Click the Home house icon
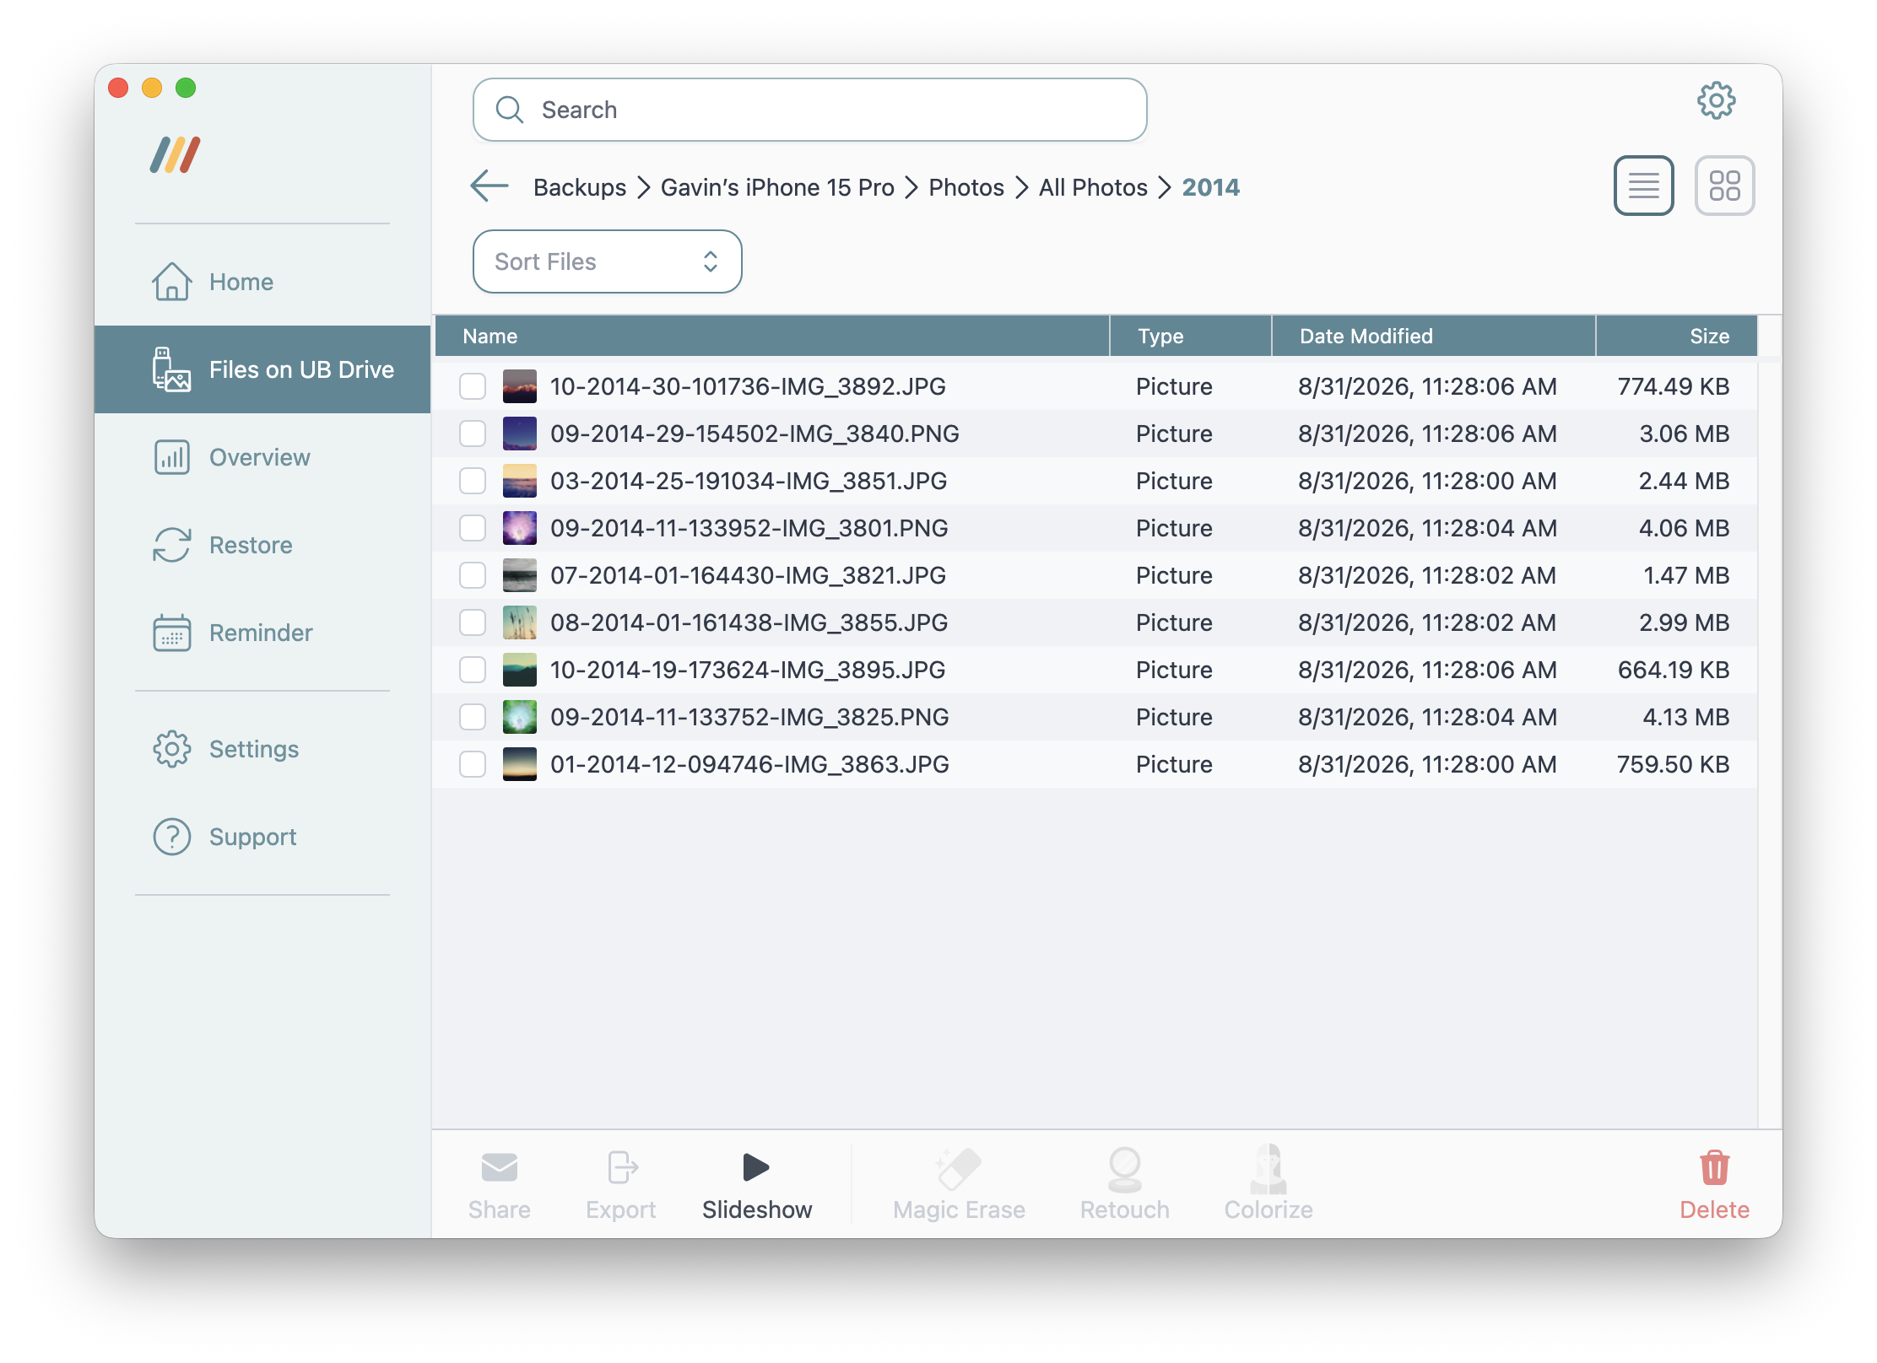1877x1363 pixels. [x=171, y=282]
